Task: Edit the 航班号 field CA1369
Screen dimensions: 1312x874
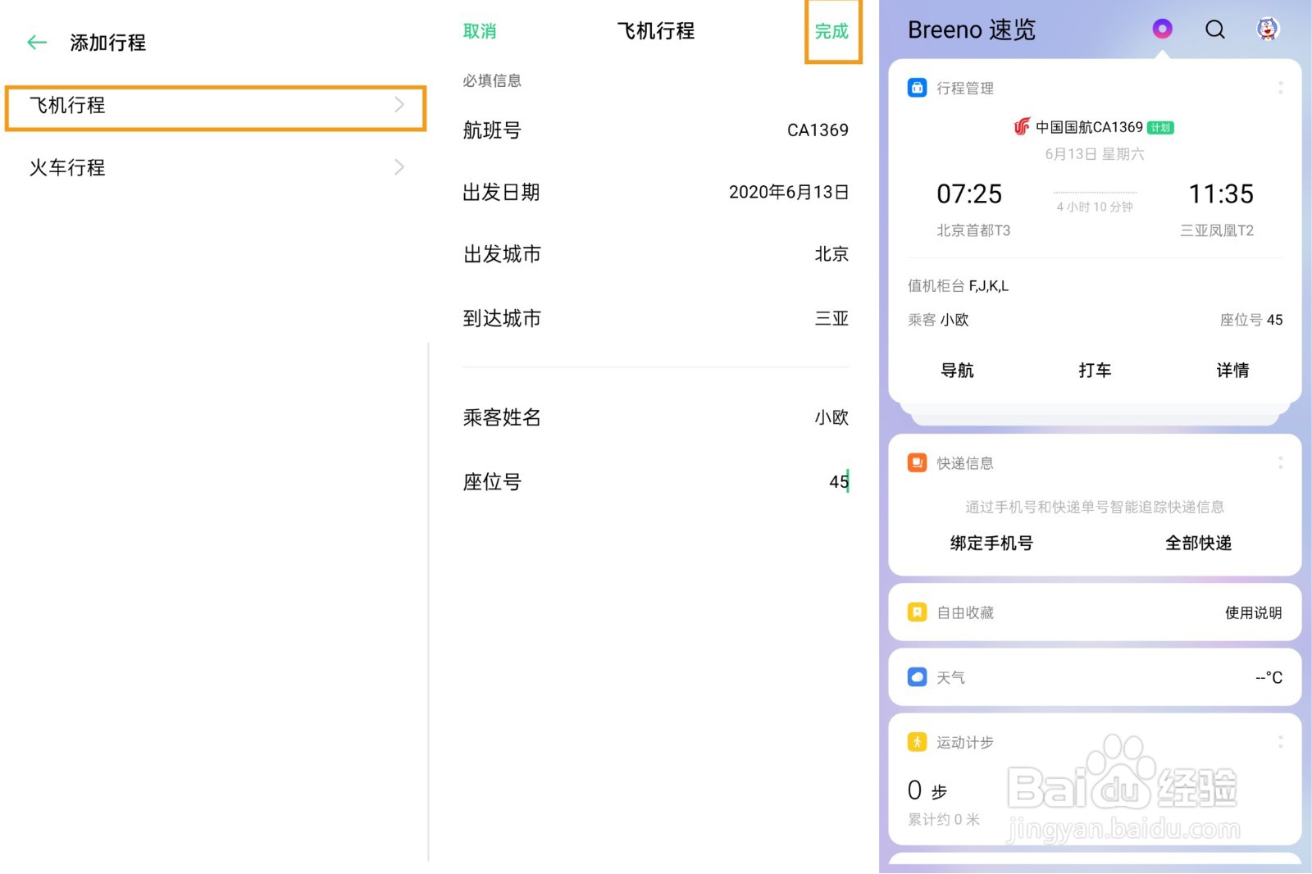Action: point(655,130)
